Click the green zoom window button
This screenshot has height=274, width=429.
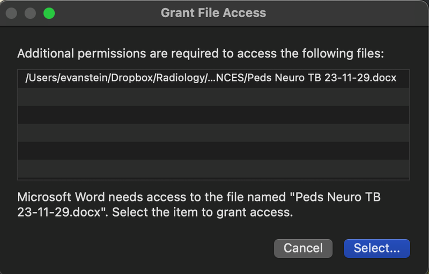click(49, 13)
